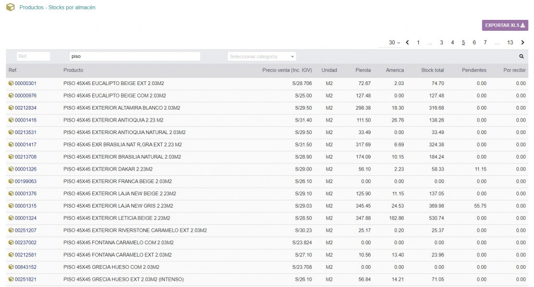Click the Ref. filter input field

tap(33, 56)
